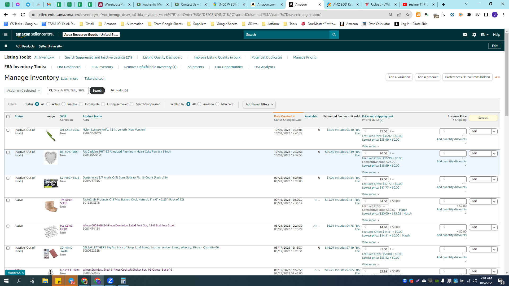Open the Chrome extensions puzzle icon

click(x=469, y=15)
